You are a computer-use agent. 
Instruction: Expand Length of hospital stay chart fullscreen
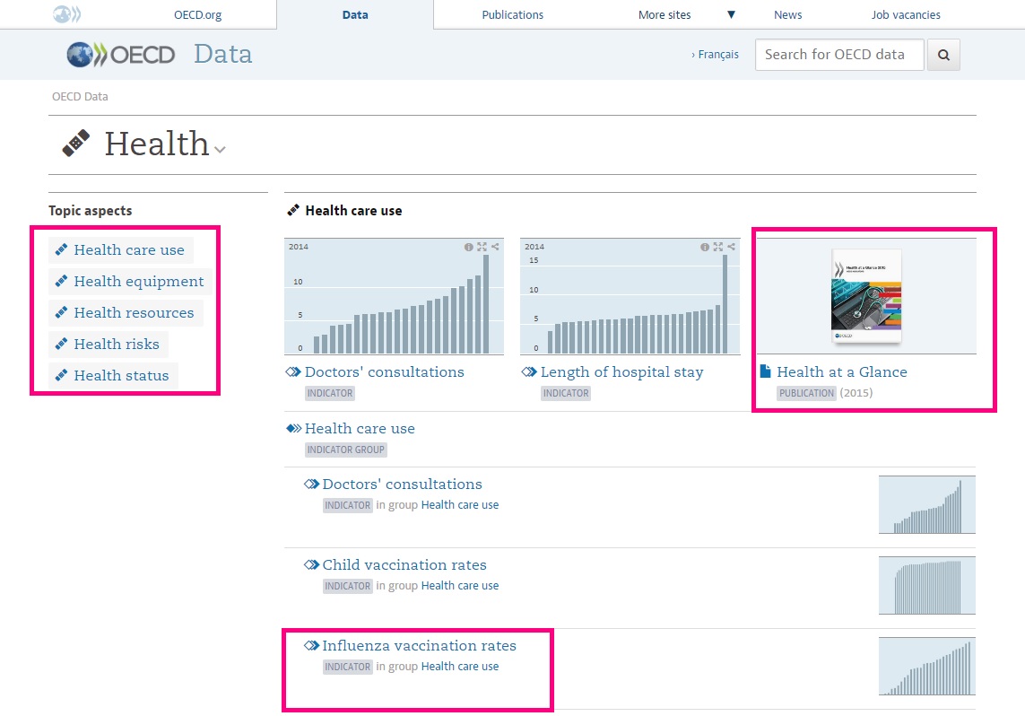pos(717,247)
